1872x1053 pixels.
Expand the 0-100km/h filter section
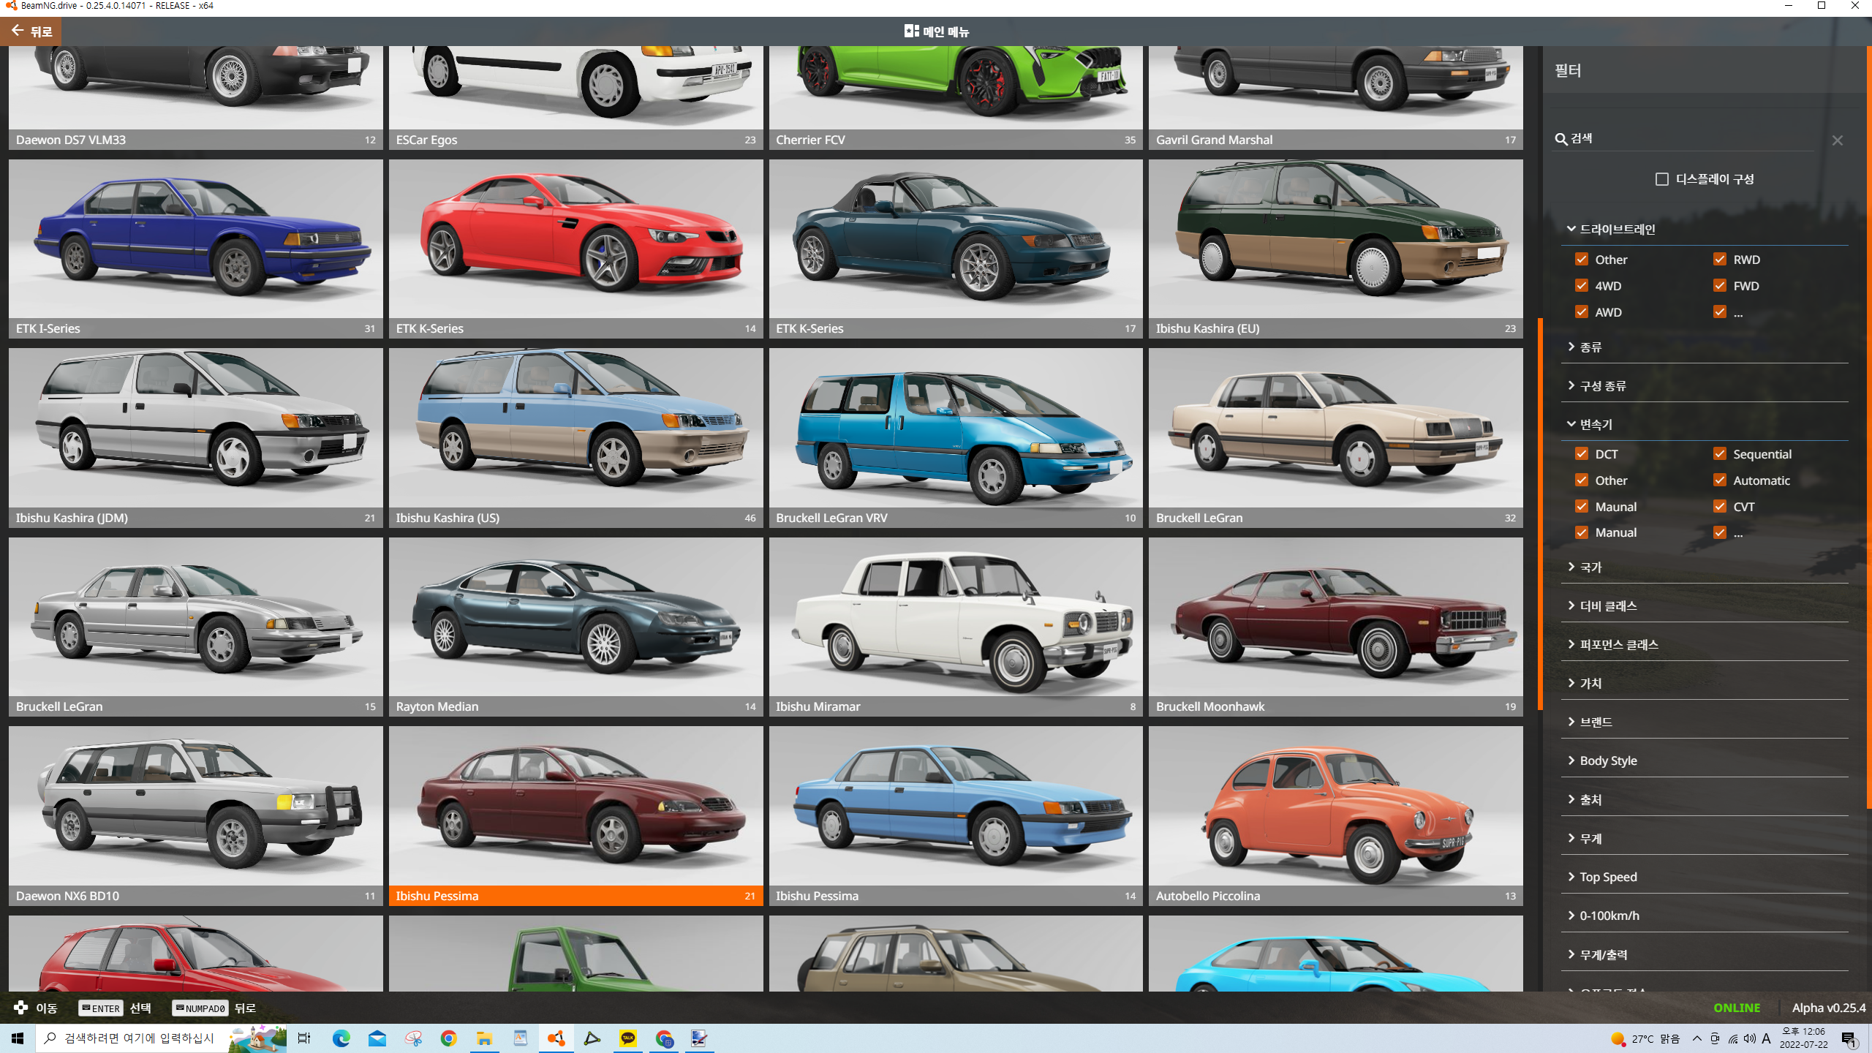click(1704, 916)
